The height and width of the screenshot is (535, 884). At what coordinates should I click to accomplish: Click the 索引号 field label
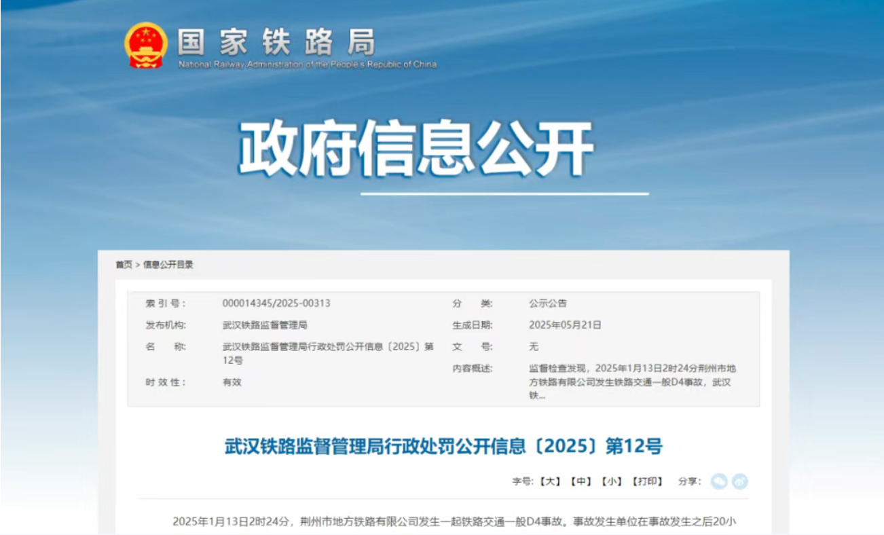point(165,303)
